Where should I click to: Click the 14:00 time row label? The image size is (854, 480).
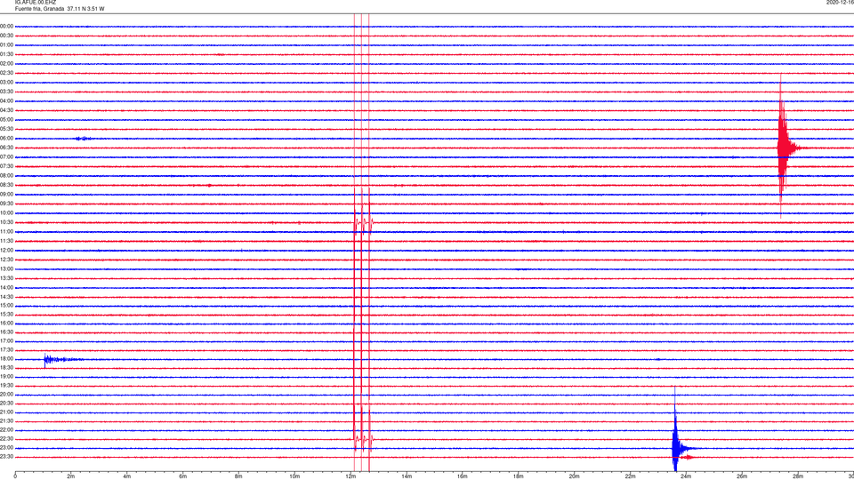[6, 287]
